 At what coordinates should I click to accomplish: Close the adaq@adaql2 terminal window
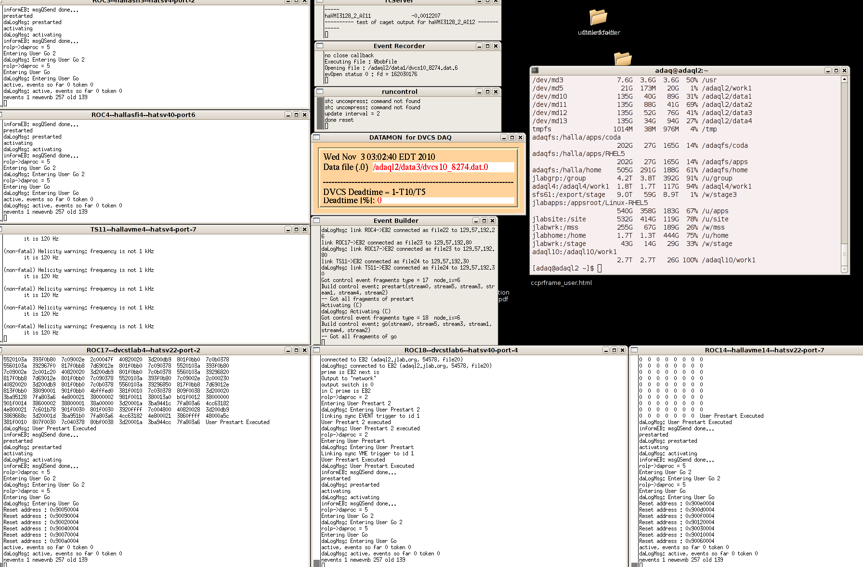point(844,70)
